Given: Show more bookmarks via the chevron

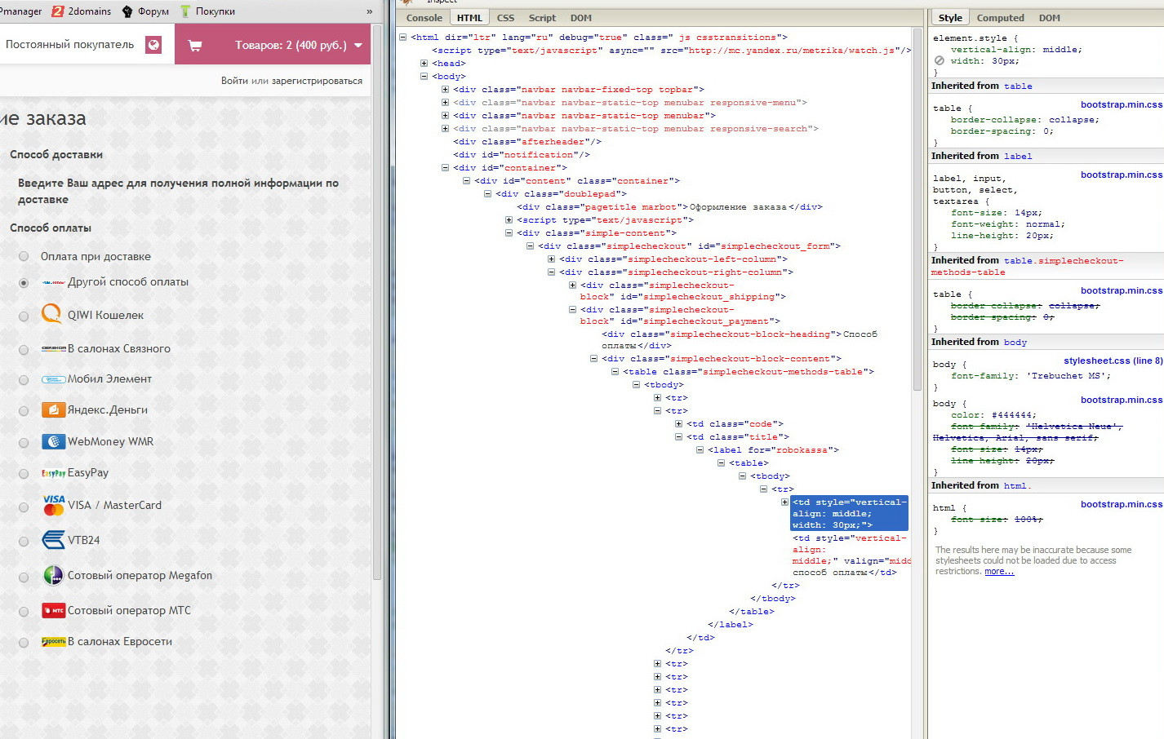Looking at the screenshot, I should click(x=369, y=11).
